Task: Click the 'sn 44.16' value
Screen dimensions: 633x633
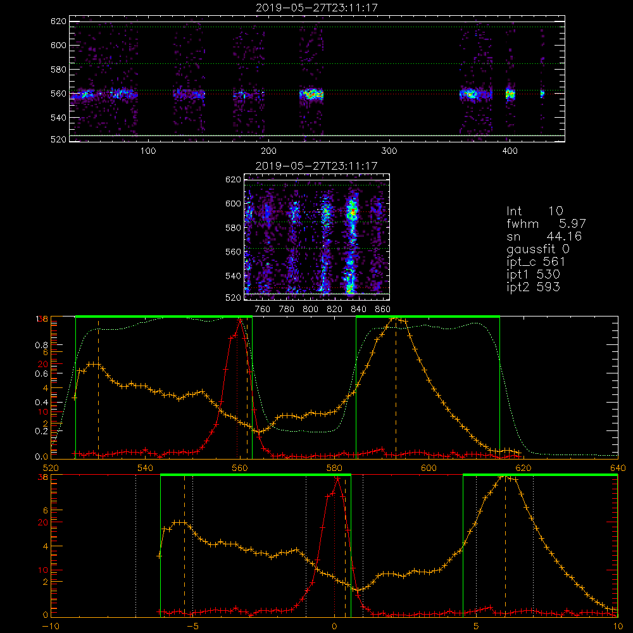Action: [x=544, y=236]
